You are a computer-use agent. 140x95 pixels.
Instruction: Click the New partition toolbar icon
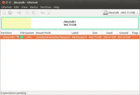(x=4, y=13)
